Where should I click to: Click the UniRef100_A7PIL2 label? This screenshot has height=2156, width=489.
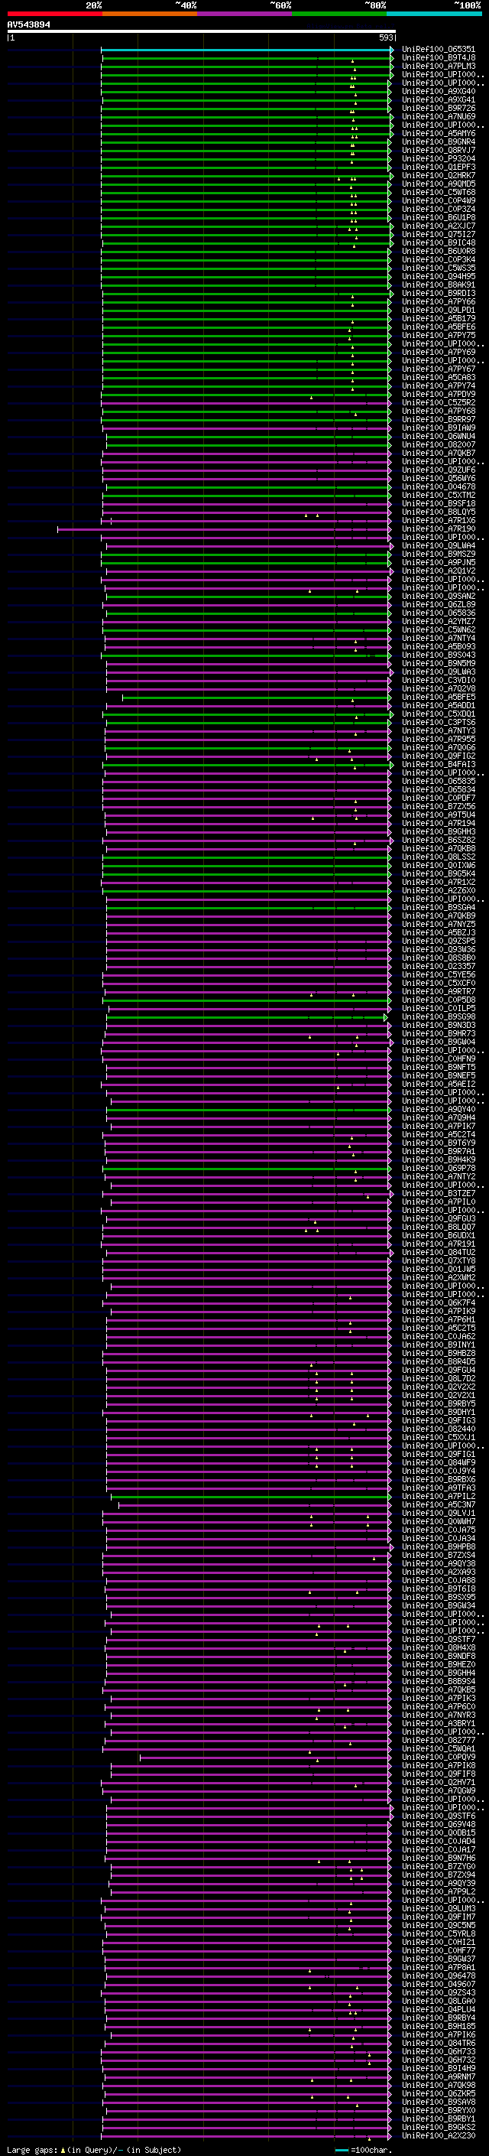pyautogui.click(x=438, y=1497)
